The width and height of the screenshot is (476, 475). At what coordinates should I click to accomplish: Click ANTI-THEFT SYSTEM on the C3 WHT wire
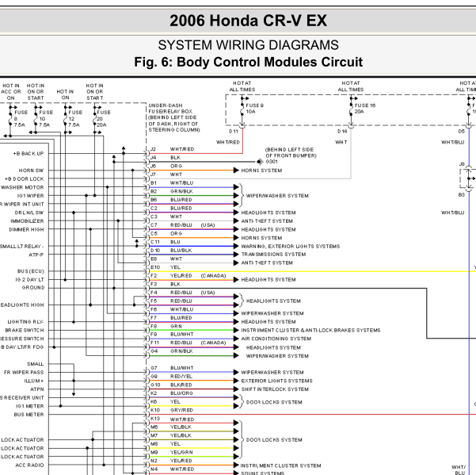click(267, 221)
